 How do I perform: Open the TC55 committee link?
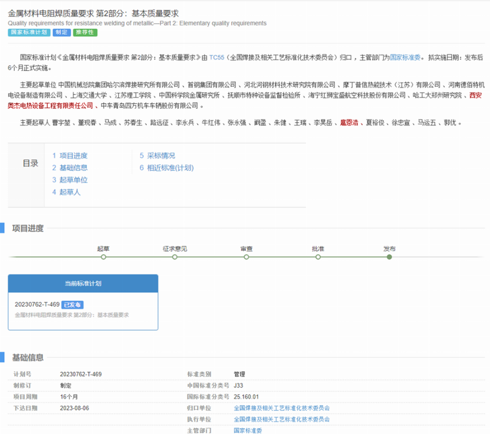pyautogui.click(x=216, y=57)
